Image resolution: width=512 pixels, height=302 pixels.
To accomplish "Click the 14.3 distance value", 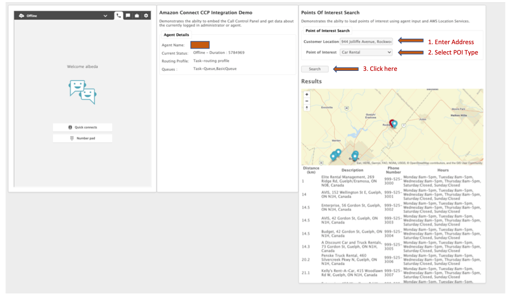I will 306,246.
